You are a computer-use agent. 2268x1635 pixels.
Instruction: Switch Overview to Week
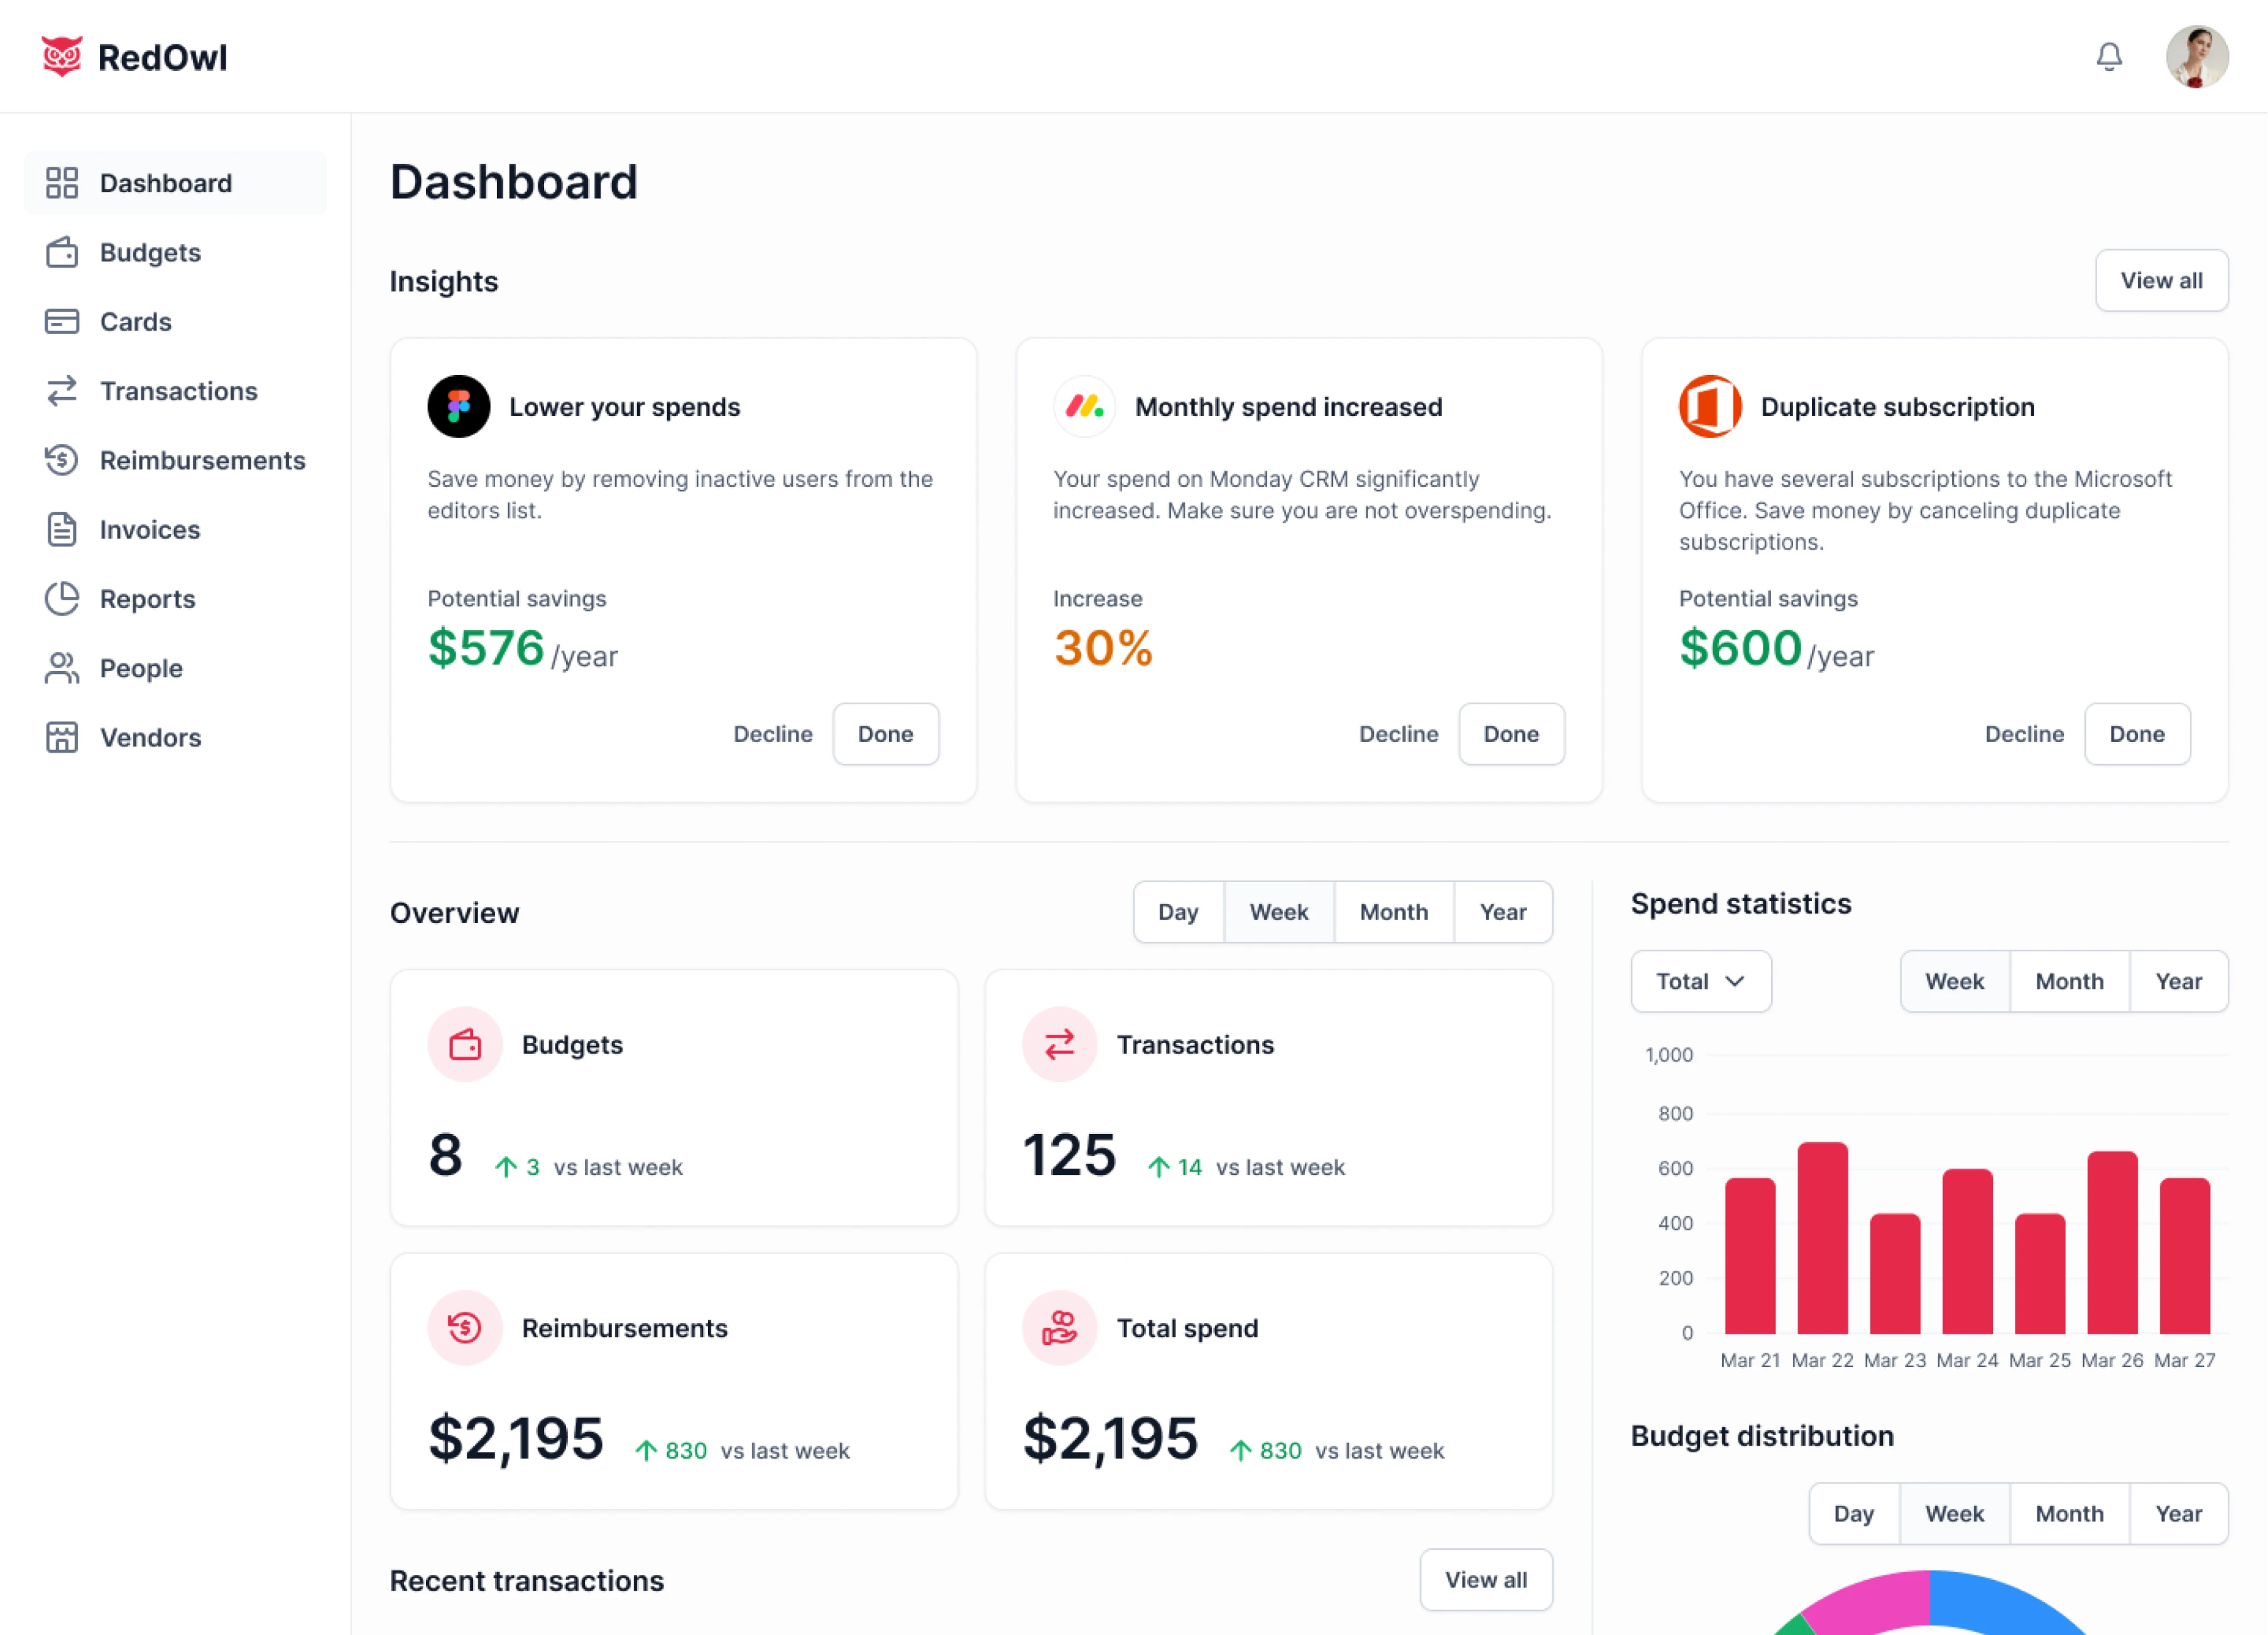pos(1279,912)
